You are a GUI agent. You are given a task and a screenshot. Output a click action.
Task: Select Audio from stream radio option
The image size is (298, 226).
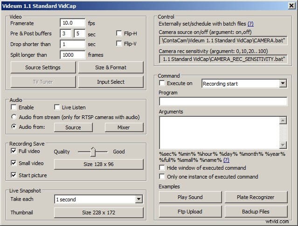click(x=14, y=117)
